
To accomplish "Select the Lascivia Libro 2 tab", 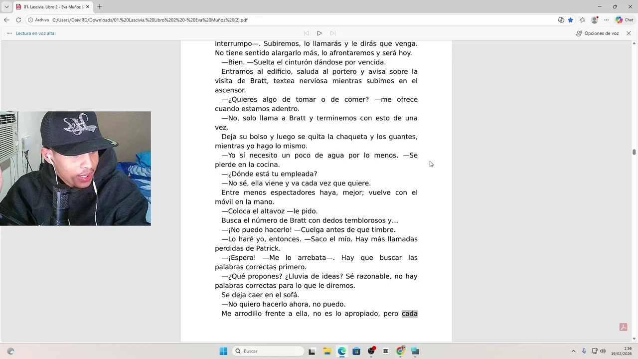I will (53, 6).
